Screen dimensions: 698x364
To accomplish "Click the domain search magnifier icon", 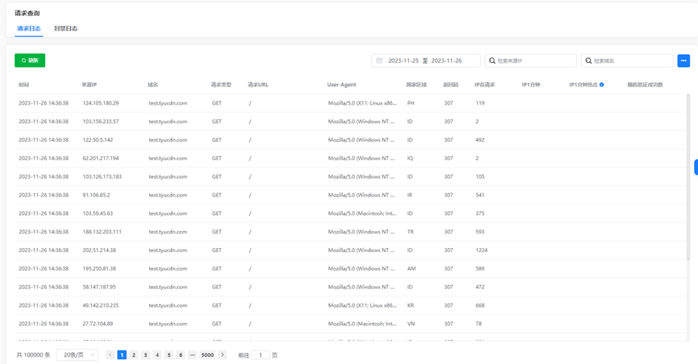I will pyautogui.click(x=588, y=60).
